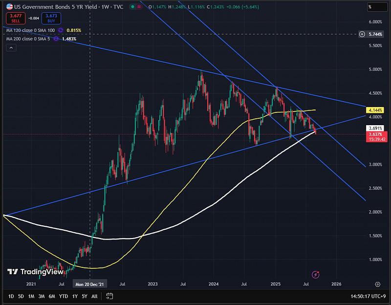Screen dimensions: 391x305
Task: Collapse the indicator legend with chevron
Action: coord(11,47)
